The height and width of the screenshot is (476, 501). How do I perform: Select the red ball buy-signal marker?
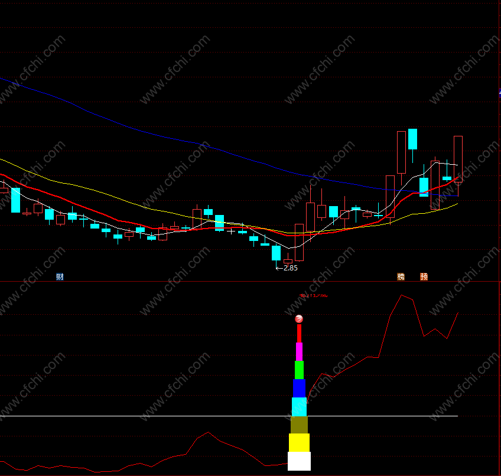tap(299, 319)
